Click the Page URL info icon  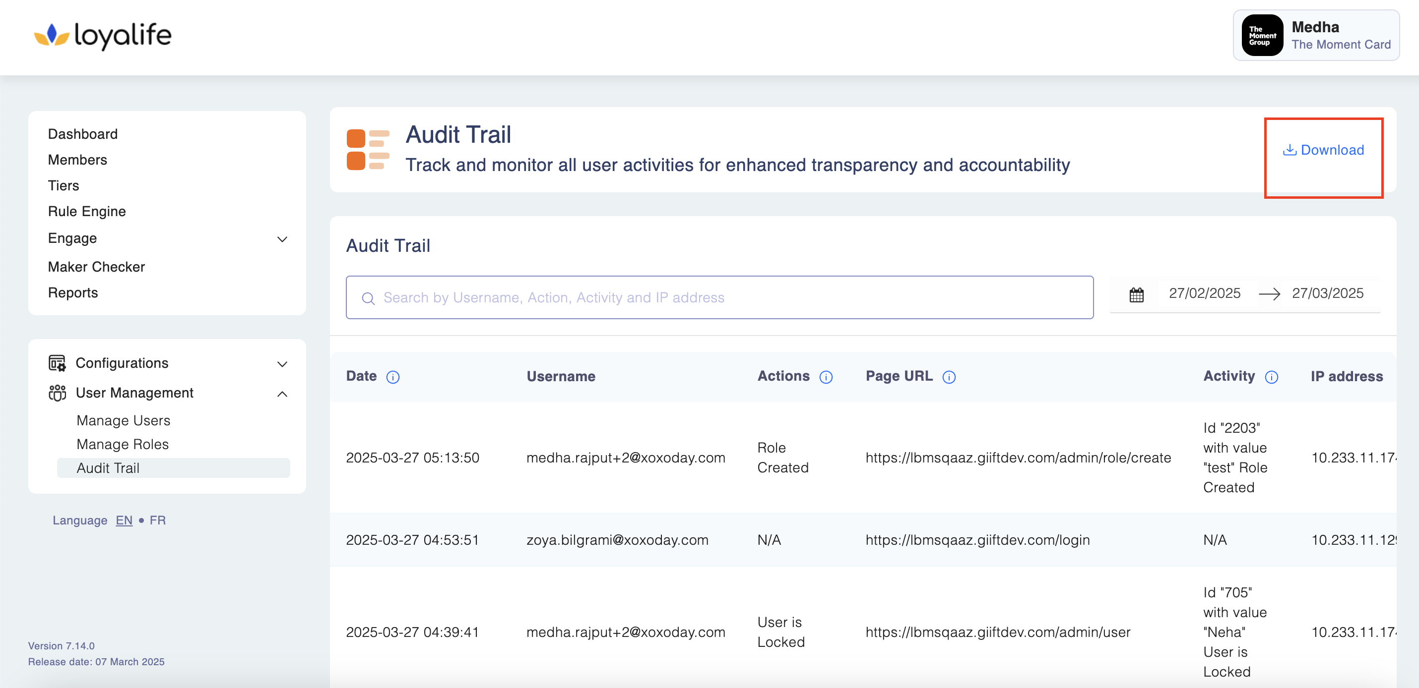pyautogui.click(x=949, y=377)
